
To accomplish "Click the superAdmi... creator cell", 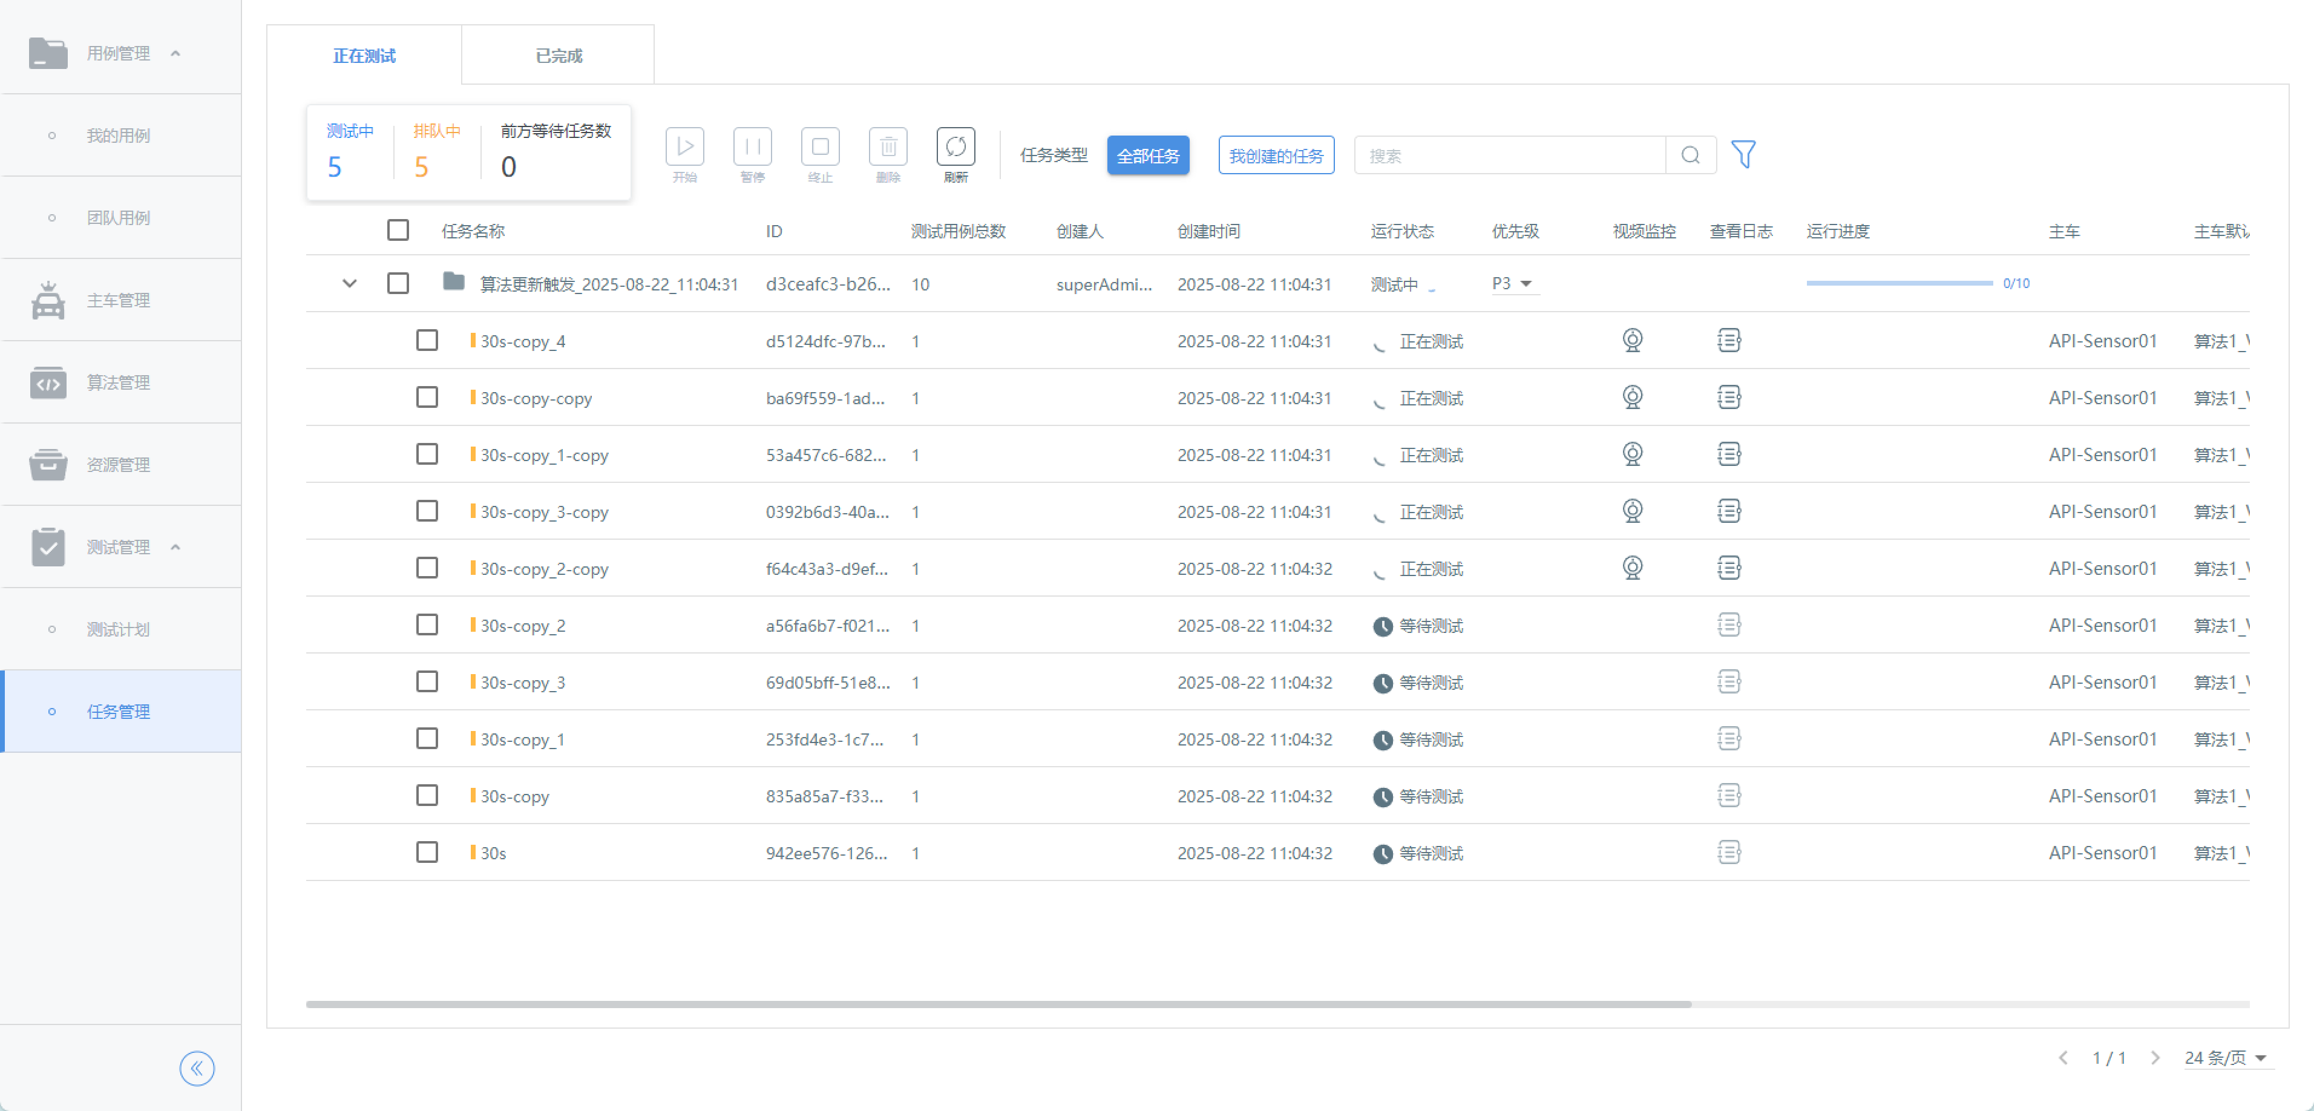I will click(x=1104, y=285).
